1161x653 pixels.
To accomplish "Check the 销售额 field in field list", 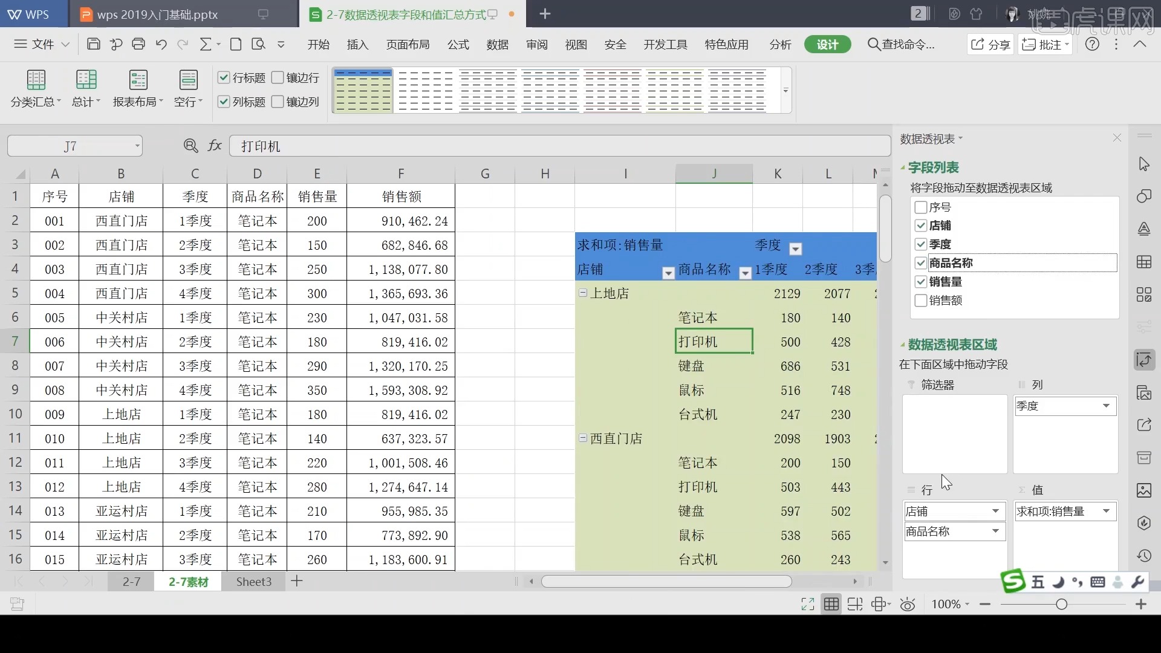I will (921, 301).
